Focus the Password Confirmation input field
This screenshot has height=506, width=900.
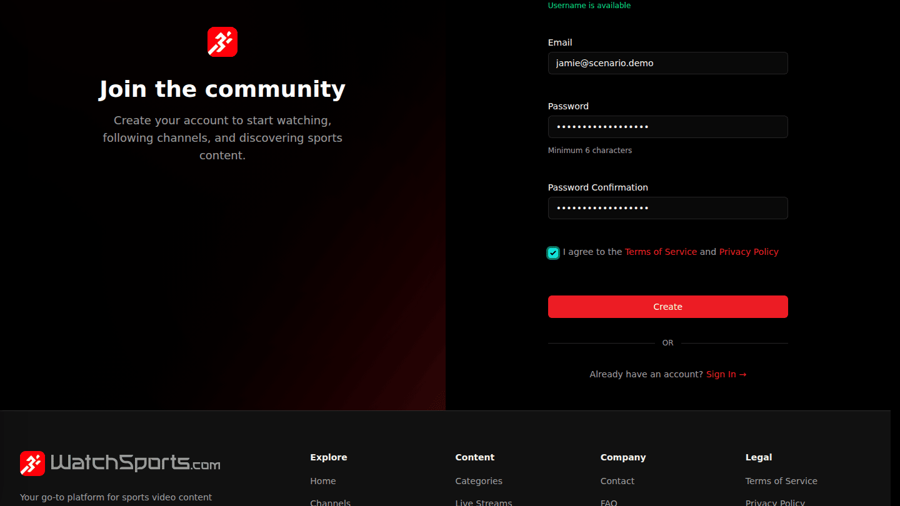tap(668, 208)
